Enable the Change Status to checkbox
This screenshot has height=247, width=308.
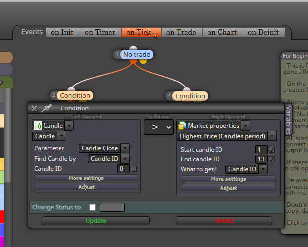[x=92, y=207]
